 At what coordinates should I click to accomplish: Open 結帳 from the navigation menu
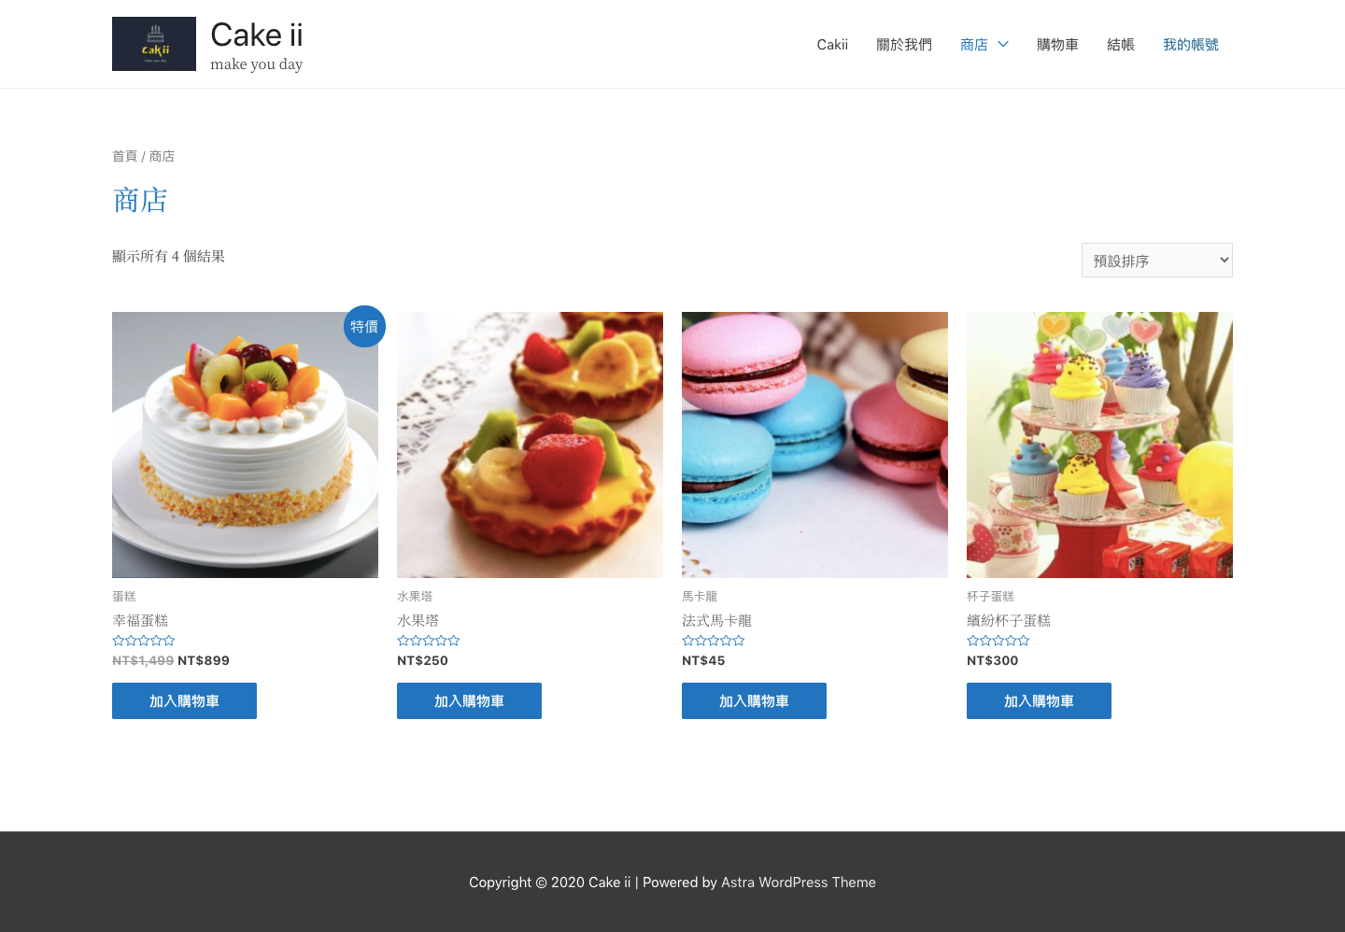coord(1121,44)
